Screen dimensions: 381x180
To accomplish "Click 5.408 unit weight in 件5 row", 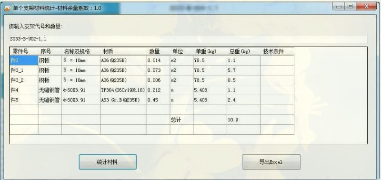I will 210,100.
